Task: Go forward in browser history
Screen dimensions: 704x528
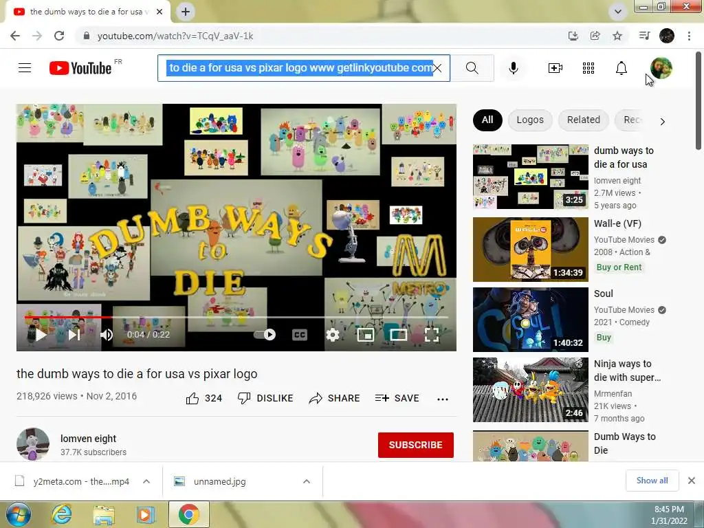Action: point(37,36)
